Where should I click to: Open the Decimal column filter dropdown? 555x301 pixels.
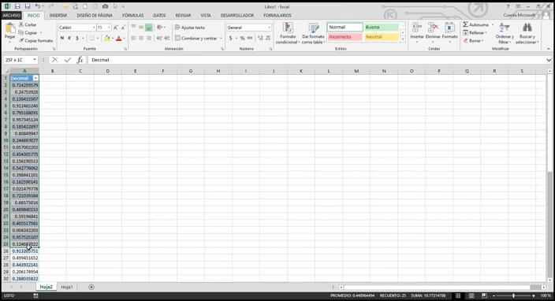(35, 78)
